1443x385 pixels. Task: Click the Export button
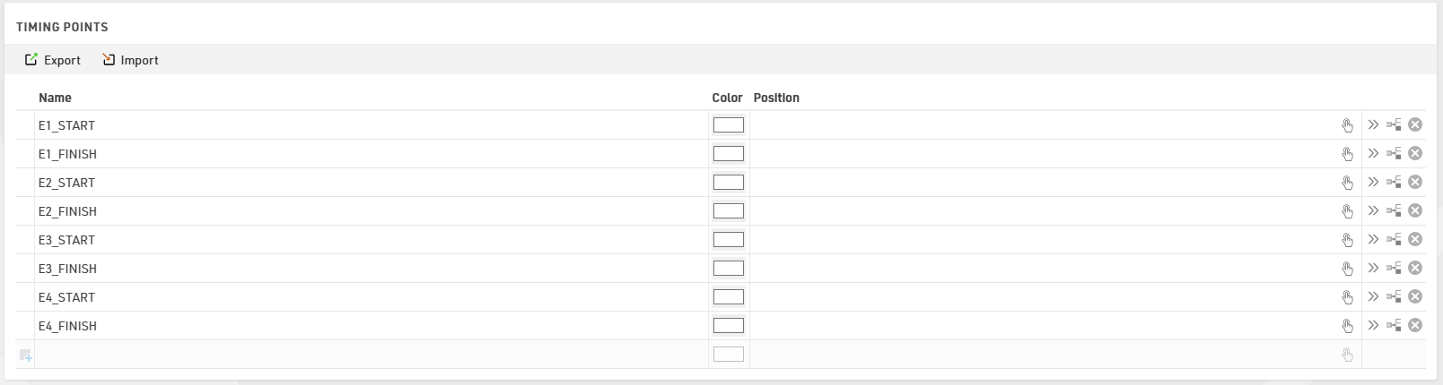coord(53,60)
